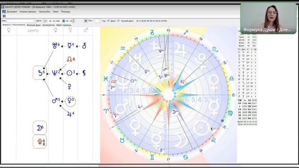This screenshot has height=168, width=299.
Task: Click the Mars column header symbol
Action: tap(86, 30)
